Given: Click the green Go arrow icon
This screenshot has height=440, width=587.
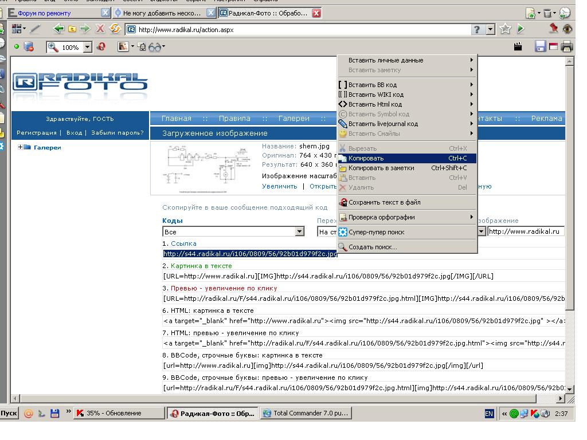Looking at the screenshot, I should tap(521, 29).
